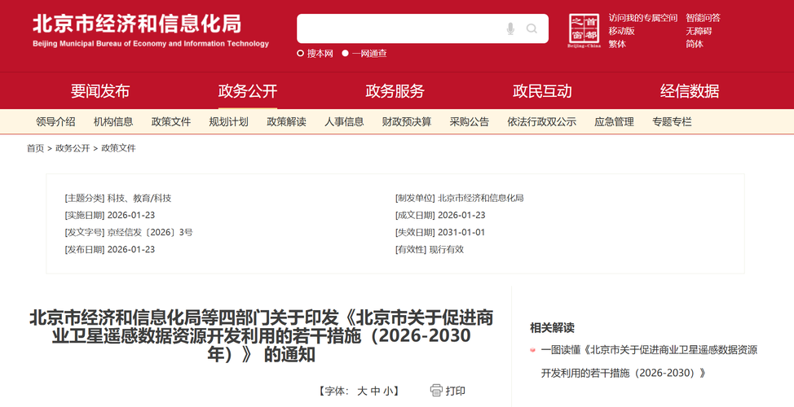Screen dimensions: 794x407
Task: Switch to 繁体 characters
Action: [x=617, y=45]
